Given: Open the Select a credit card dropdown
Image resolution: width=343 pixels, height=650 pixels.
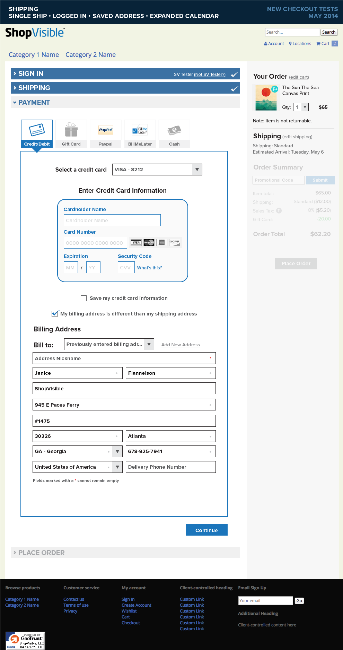Looking at the screenshot, I should pos(157,170).
